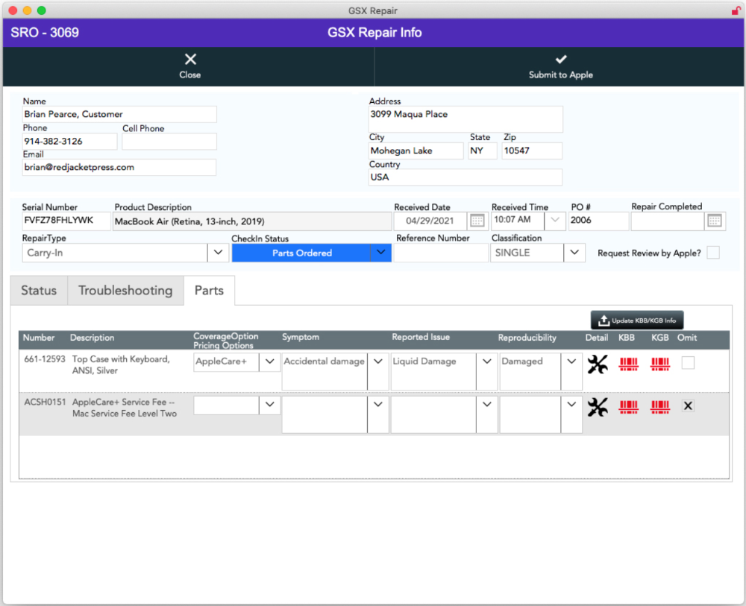
Task: Click the Detail wrench icon for part 661-12593
Action: 598,364
